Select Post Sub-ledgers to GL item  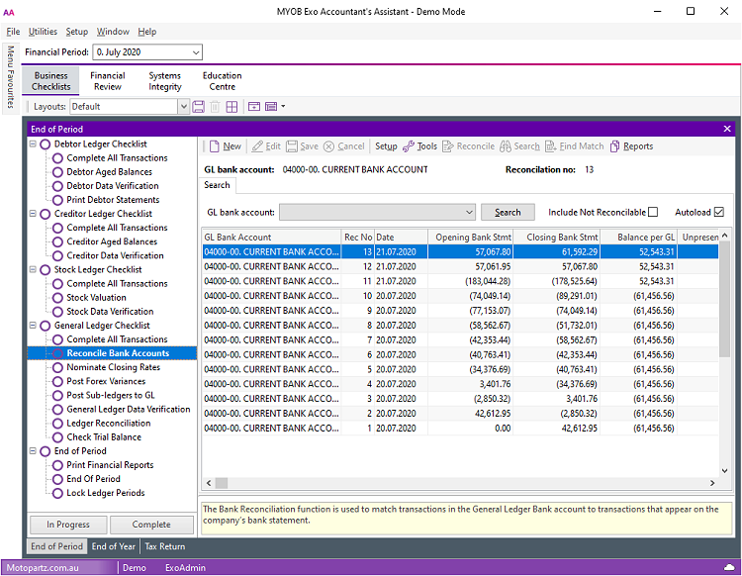point(110,395)
